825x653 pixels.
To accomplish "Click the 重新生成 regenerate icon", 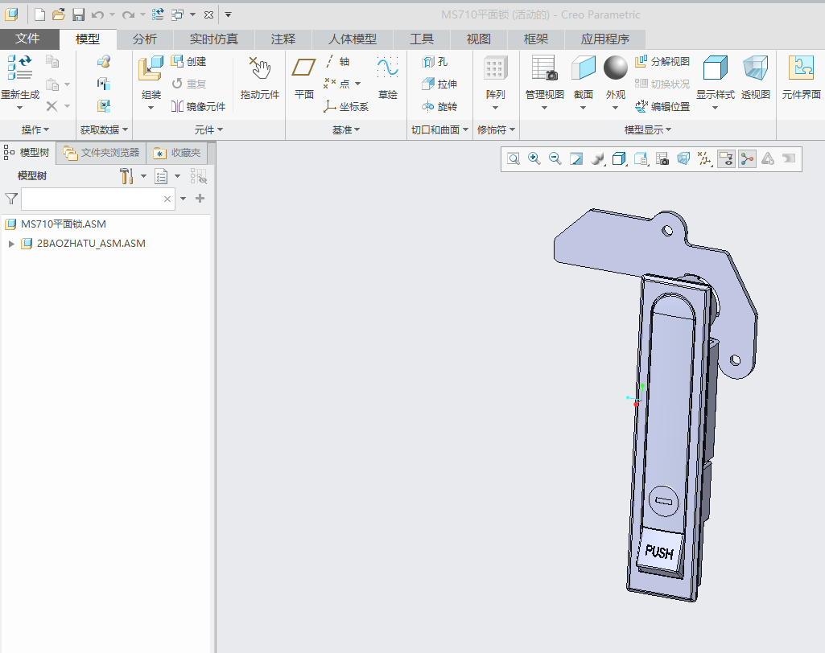I will pos(20,68).
